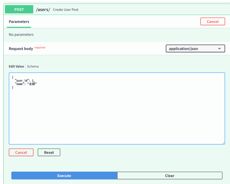Open the /users/ endpoint path
This screenshot has width=230, height=184.
43,9
